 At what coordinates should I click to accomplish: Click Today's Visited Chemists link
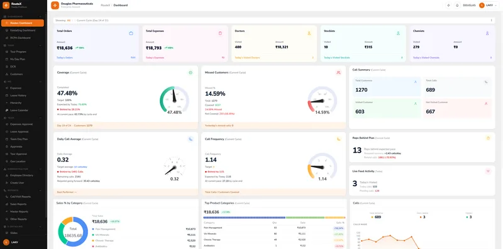click(426, 58)
